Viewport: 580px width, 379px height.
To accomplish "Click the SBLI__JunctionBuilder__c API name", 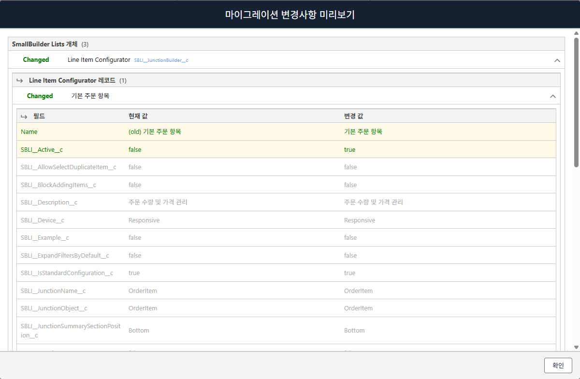I will (x=160, y=60).
